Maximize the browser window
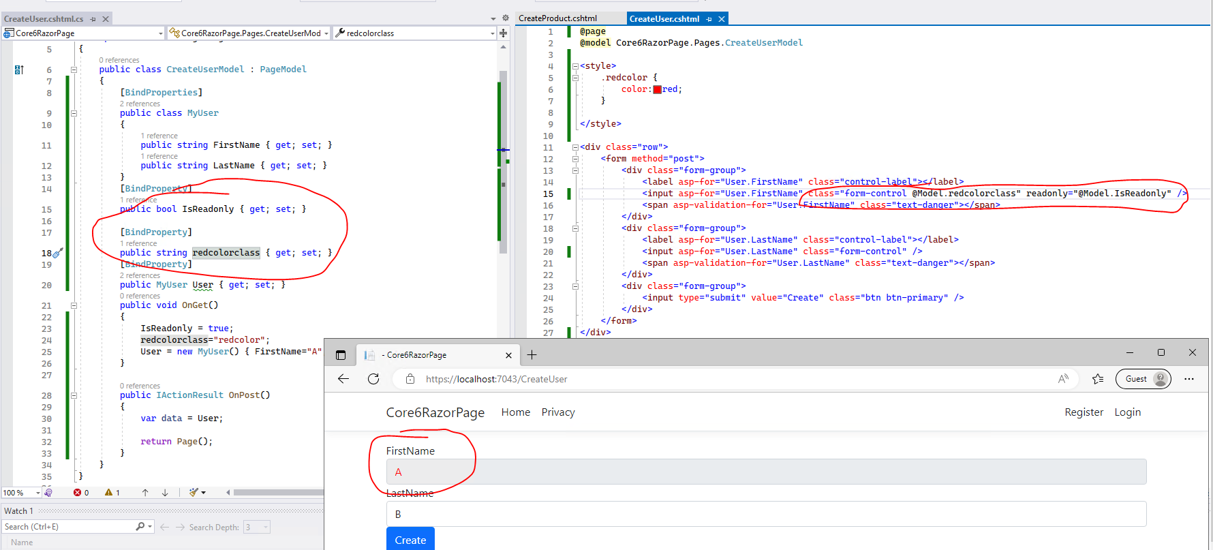Viewport: 1213px width, 550px height. 1161,352
